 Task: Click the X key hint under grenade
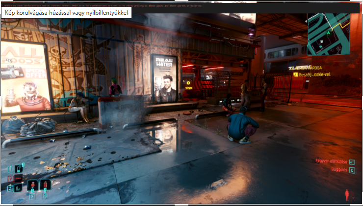pos(32,197)
